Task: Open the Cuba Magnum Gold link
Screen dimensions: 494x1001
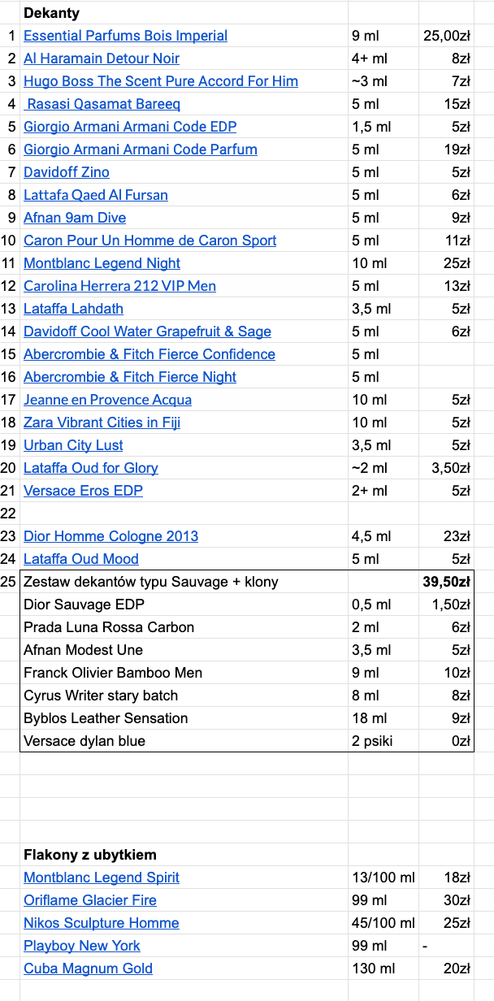Action: [x=88, y=968]
